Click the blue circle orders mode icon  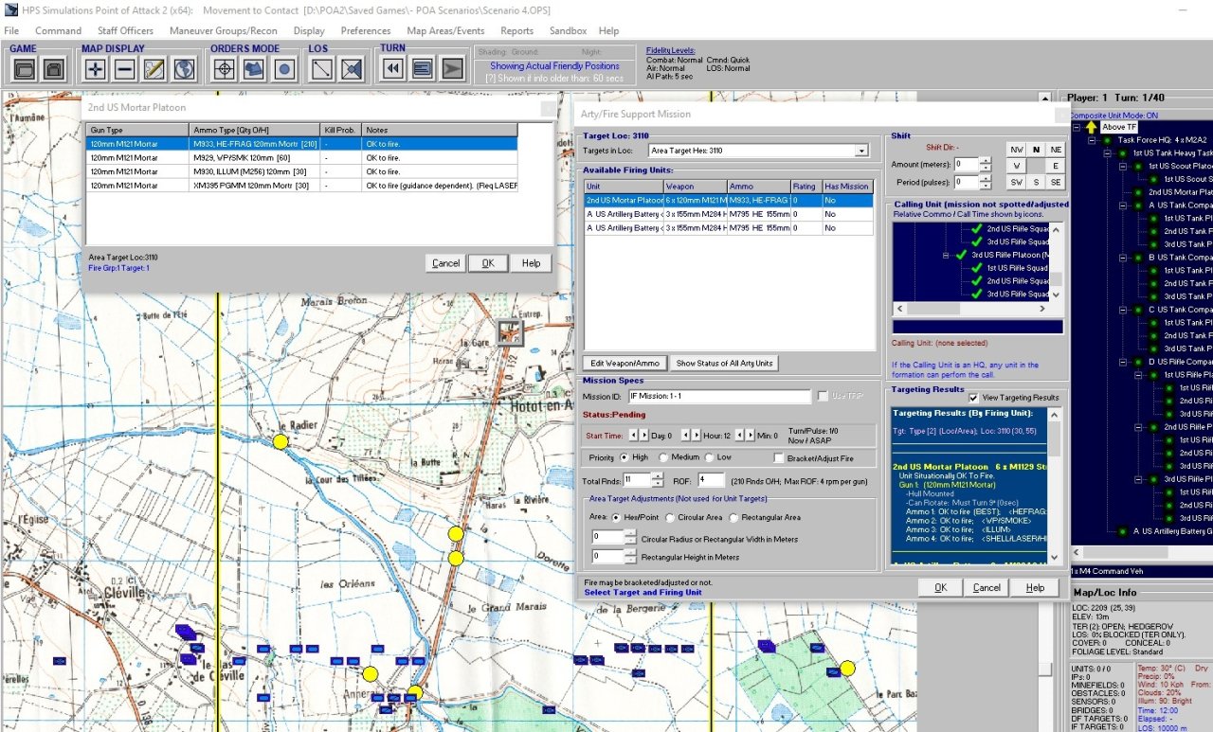(284, 68)
